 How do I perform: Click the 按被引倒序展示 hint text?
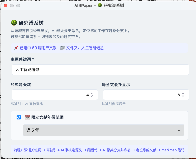point(114,104)
